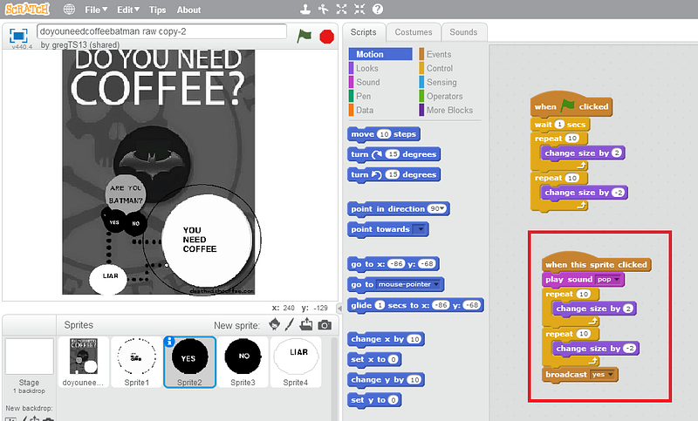This screenshot has width=698, height=421.
Task: Click the Block help question-mark icon
Action: point(378,9)
